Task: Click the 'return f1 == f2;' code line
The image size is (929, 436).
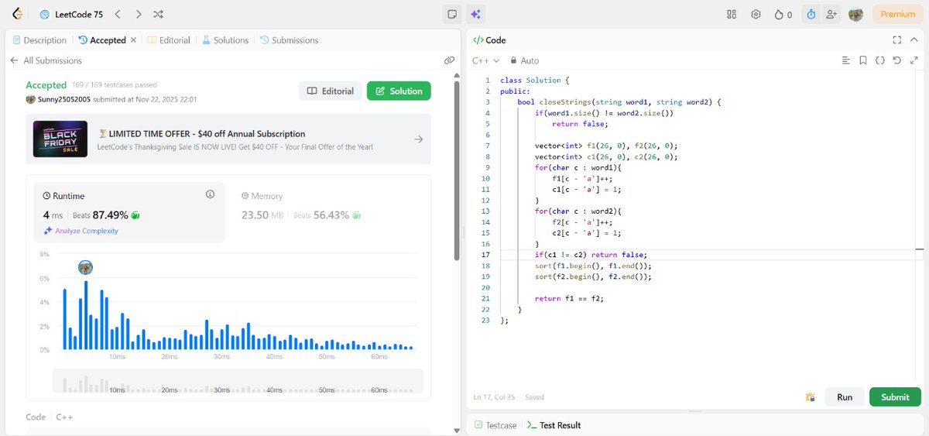Action: tap(569, 298)
